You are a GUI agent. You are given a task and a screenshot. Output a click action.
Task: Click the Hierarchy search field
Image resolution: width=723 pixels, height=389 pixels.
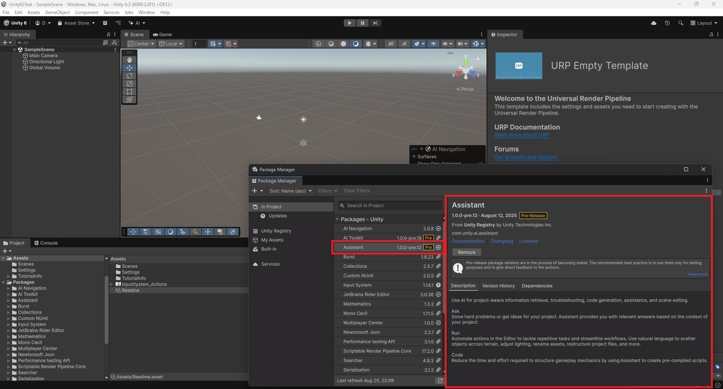58,43
